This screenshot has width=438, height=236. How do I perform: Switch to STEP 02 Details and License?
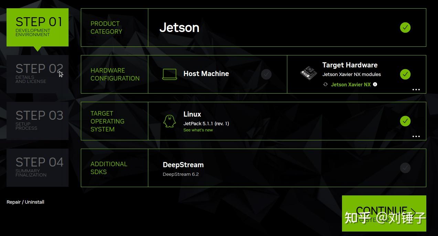click(38, 73)
